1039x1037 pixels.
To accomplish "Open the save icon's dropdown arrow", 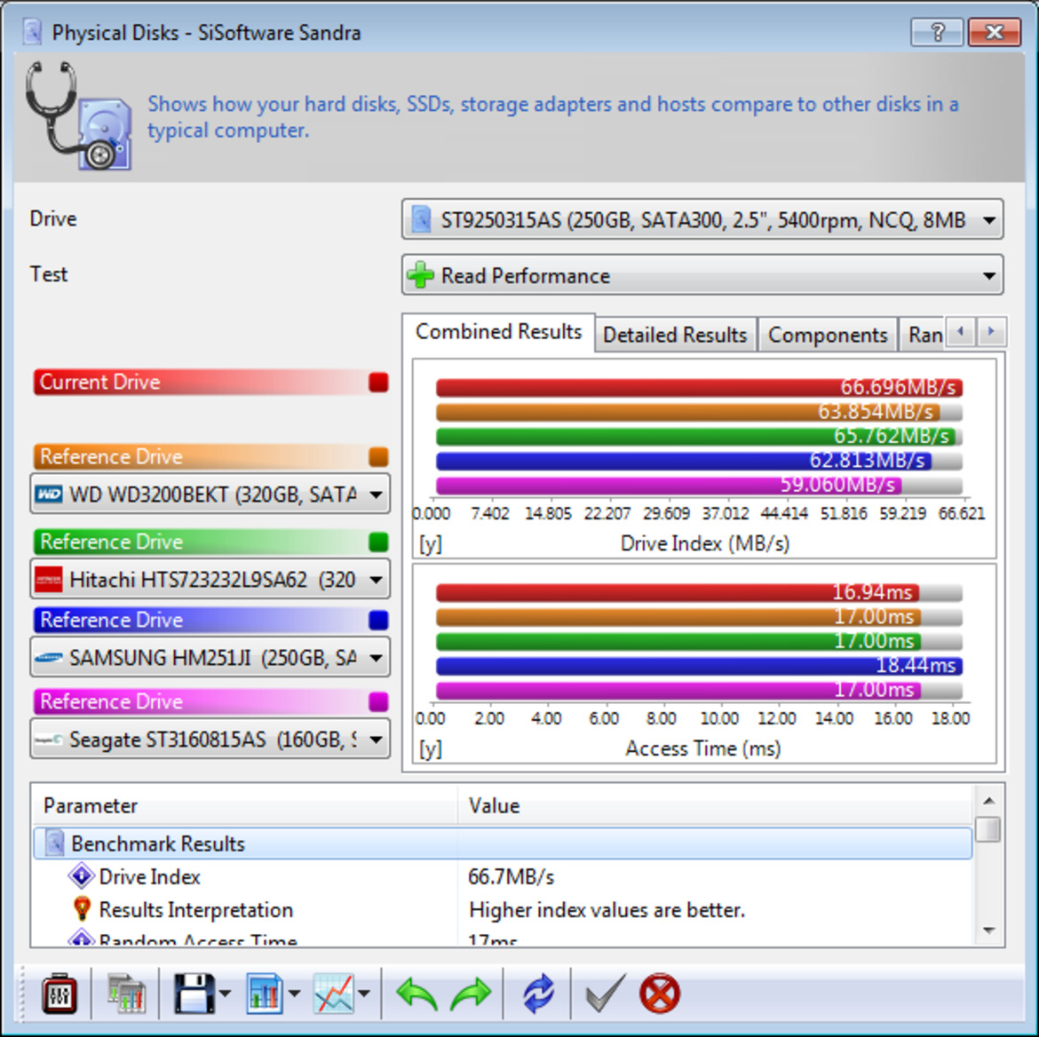I will tap(225, 993).
